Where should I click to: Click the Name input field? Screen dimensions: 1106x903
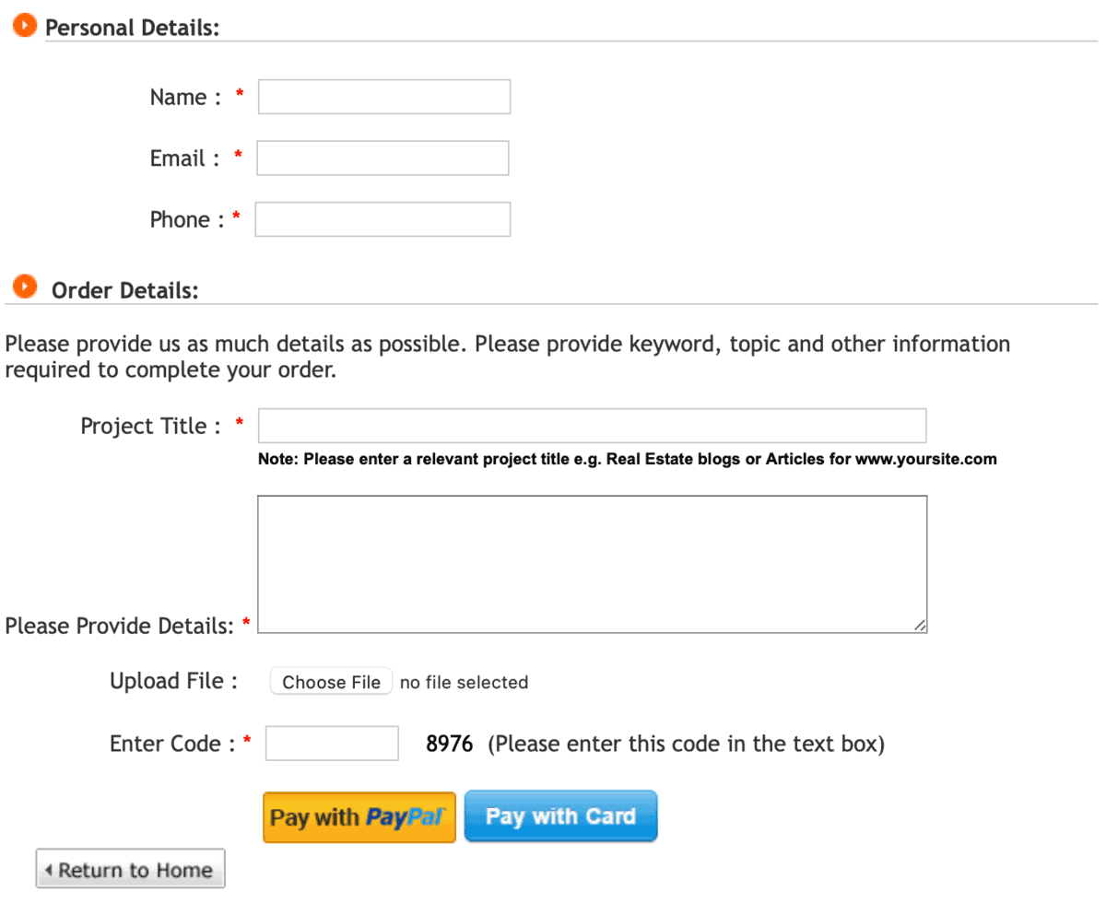coord(383,97)
